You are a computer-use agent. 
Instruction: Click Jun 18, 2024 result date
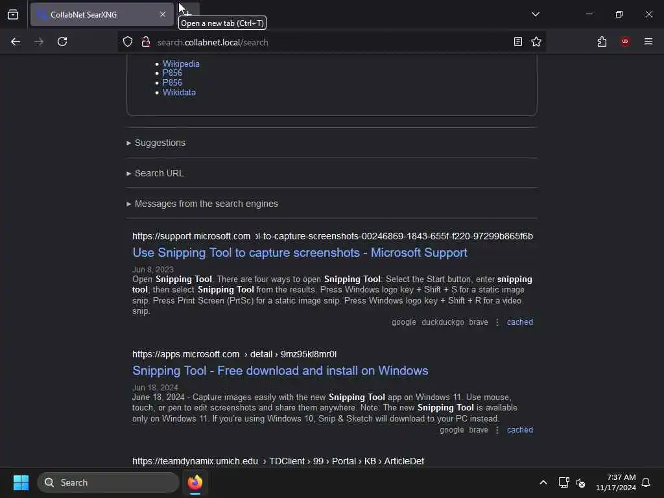click(155, 388)
